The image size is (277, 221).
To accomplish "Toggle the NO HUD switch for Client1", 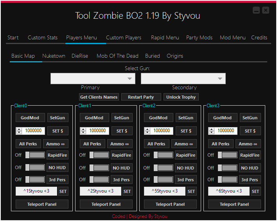I will [99, 168].
